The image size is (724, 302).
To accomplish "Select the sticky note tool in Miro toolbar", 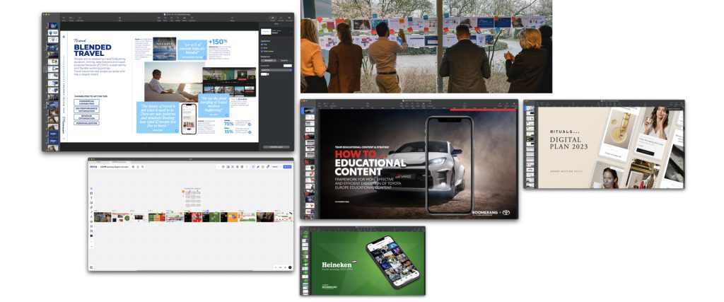I will point(92,202).
